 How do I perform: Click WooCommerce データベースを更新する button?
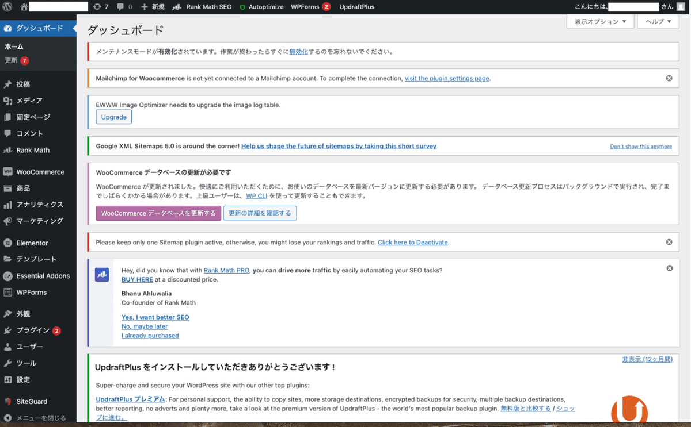pyautogui.click(x=158, y=213)
